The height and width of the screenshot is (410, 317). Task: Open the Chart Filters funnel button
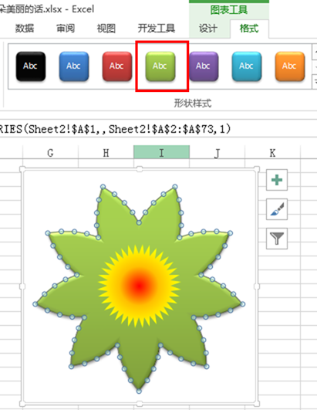pos(277,239)
